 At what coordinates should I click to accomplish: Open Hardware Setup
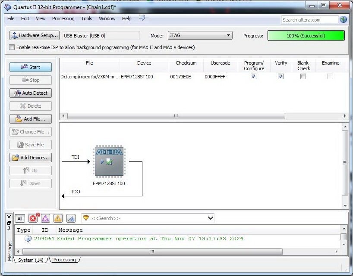point(35,35)
